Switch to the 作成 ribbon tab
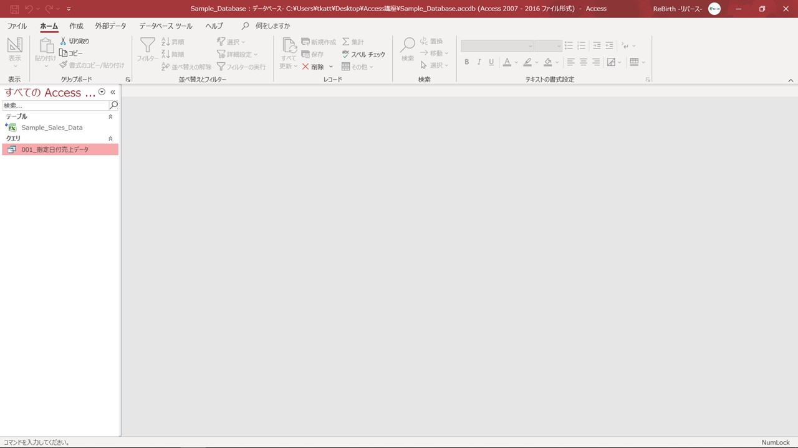798x448 pixels. [x=76, y=26]
